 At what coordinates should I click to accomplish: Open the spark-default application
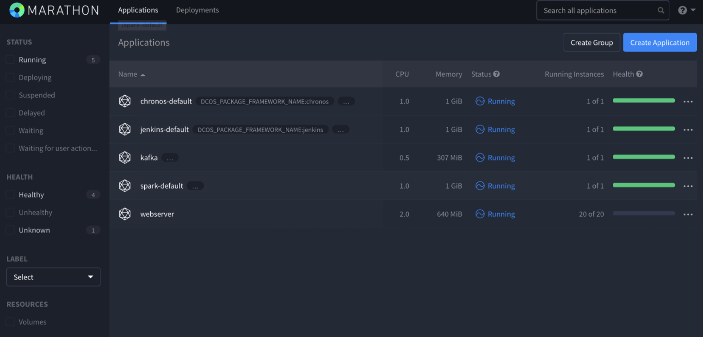[x=162, y=186]
